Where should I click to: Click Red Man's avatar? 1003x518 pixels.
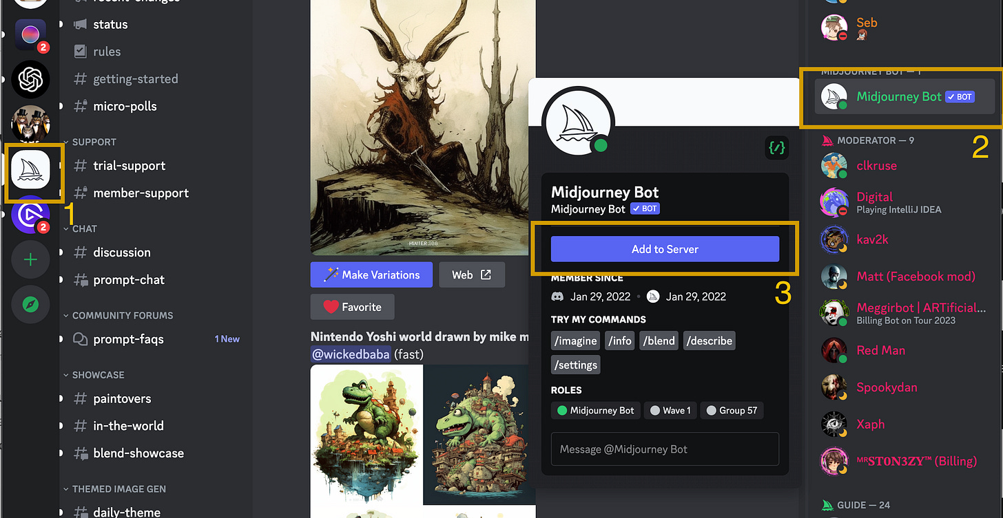[x=834, y=350]
